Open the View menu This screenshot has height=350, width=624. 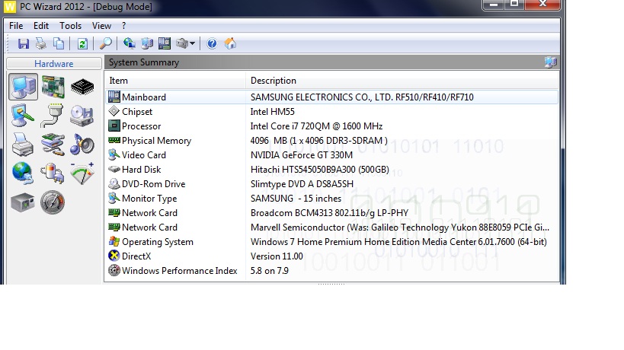101,26
